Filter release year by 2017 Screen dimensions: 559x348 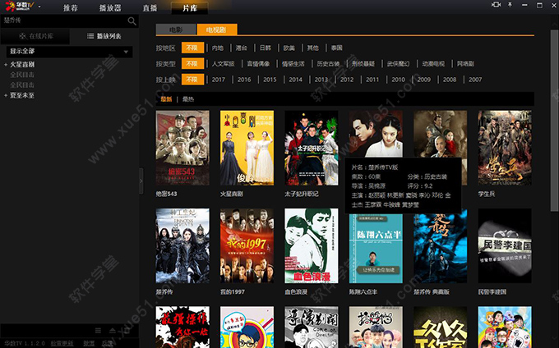point(218,80)
